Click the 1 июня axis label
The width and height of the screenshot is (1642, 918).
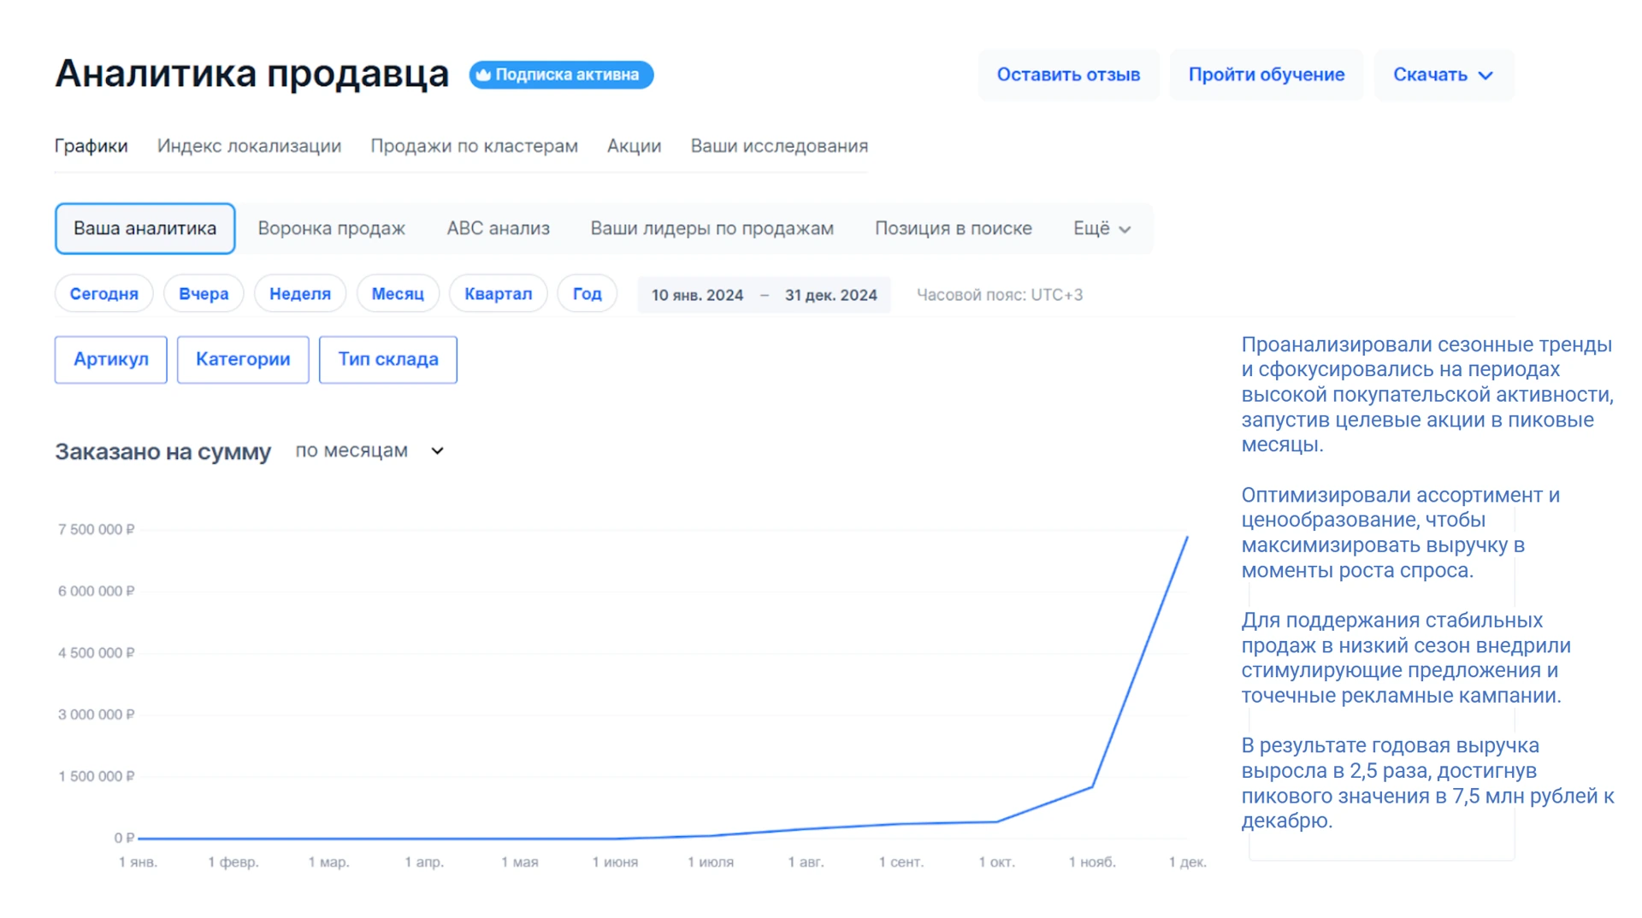tap(615, 862)
